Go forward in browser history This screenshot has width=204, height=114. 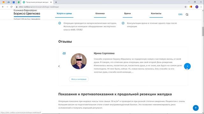[x=7, y=7]
